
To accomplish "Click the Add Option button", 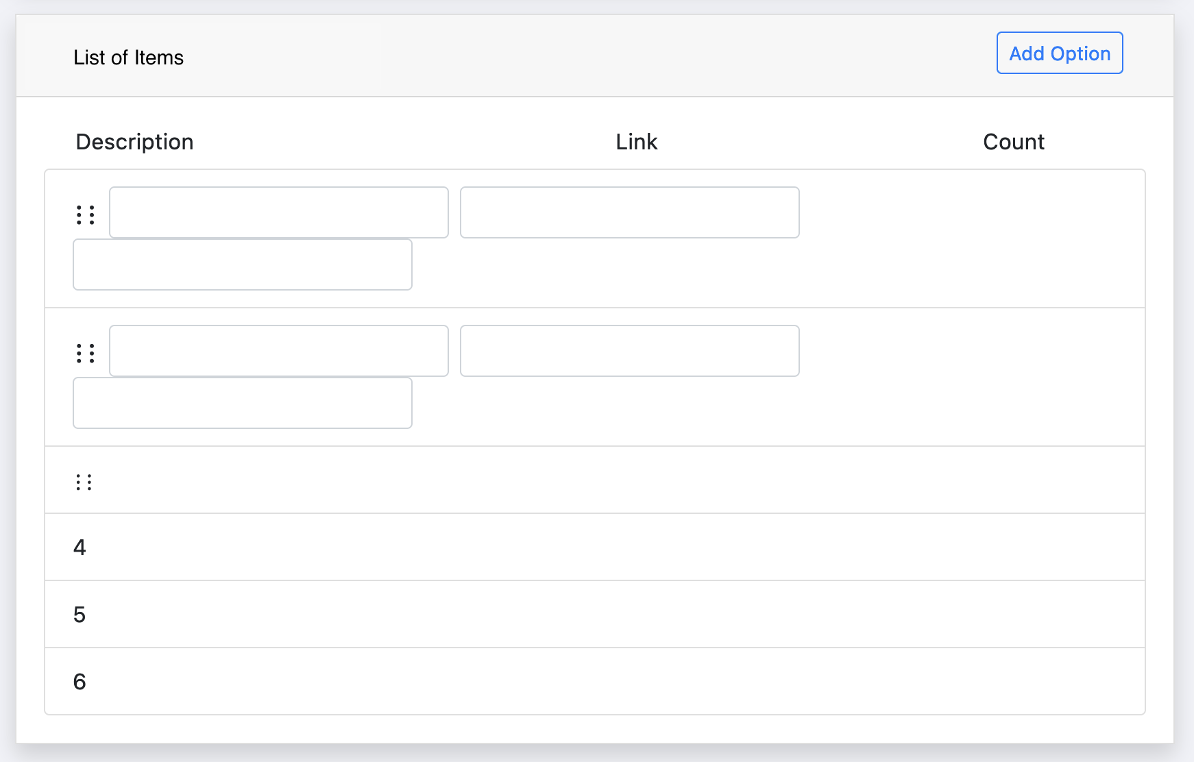I will [x=1060, y=53].
